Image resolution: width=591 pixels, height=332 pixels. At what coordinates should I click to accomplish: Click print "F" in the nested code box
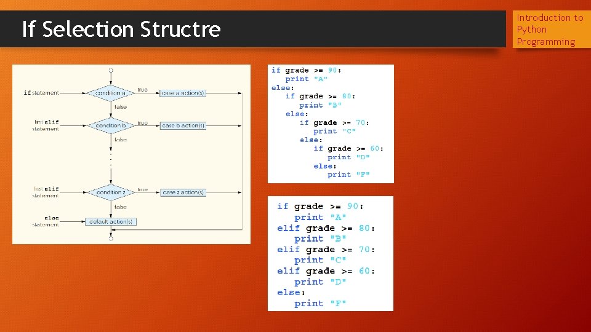tap(348, 175)
